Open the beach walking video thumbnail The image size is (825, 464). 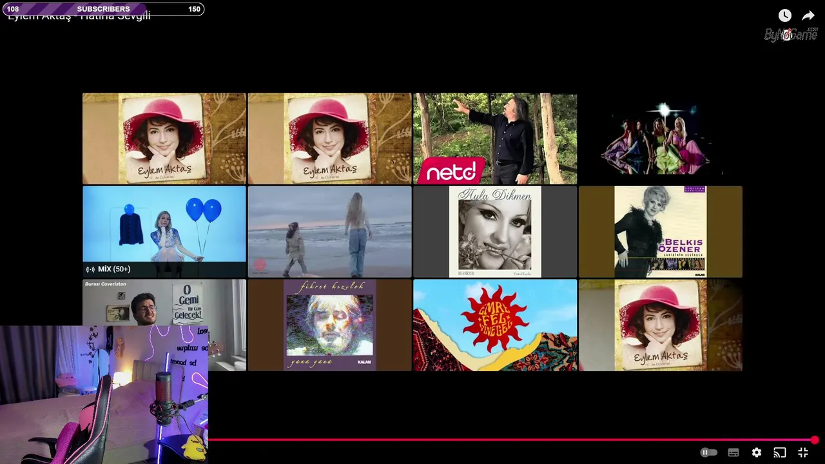click(329, 231)
